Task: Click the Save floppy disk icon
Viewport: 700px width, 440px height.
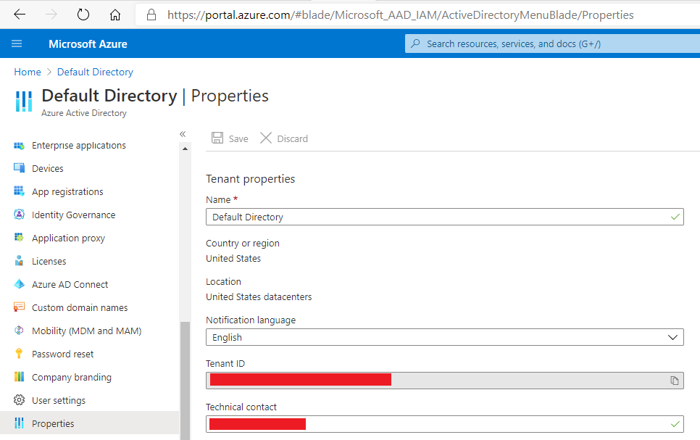Action: (x=217, y=138)
